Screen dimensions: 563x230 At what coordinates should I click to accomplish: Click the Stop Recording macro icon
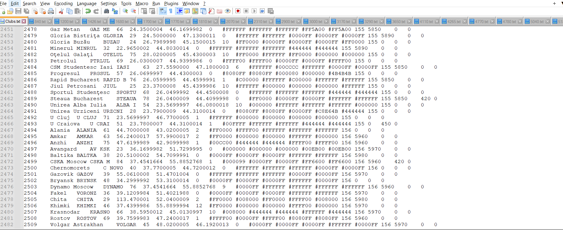click(246, 11)
